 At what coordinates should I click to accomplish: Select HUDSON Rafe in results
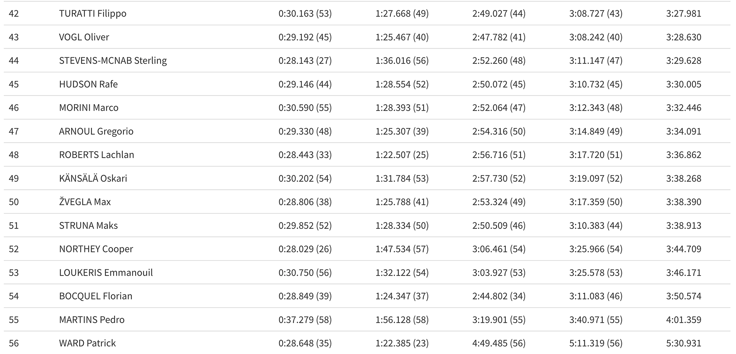click(x=88, y=84)
